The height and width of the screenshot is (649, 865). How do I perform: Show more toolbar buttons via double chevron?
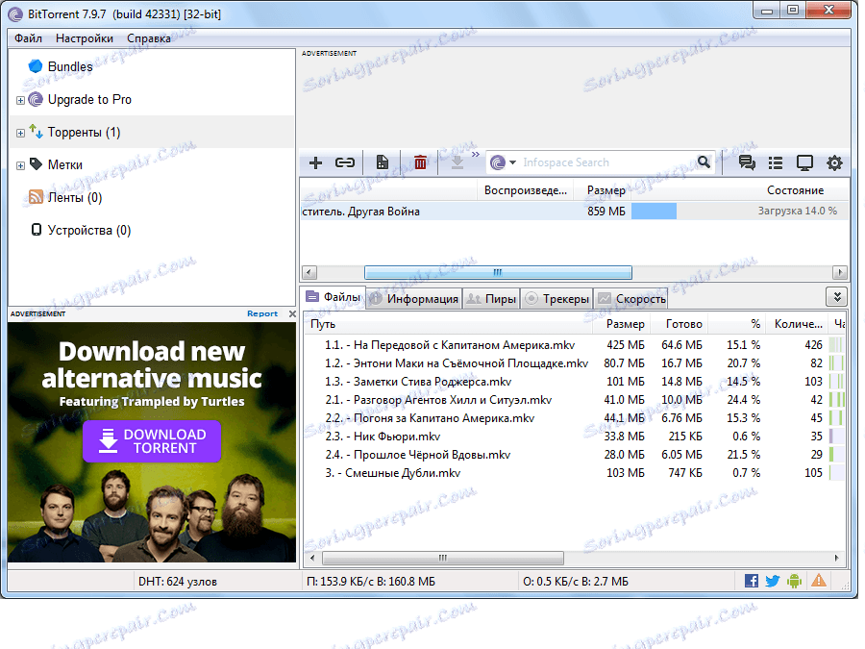point(476,155)
